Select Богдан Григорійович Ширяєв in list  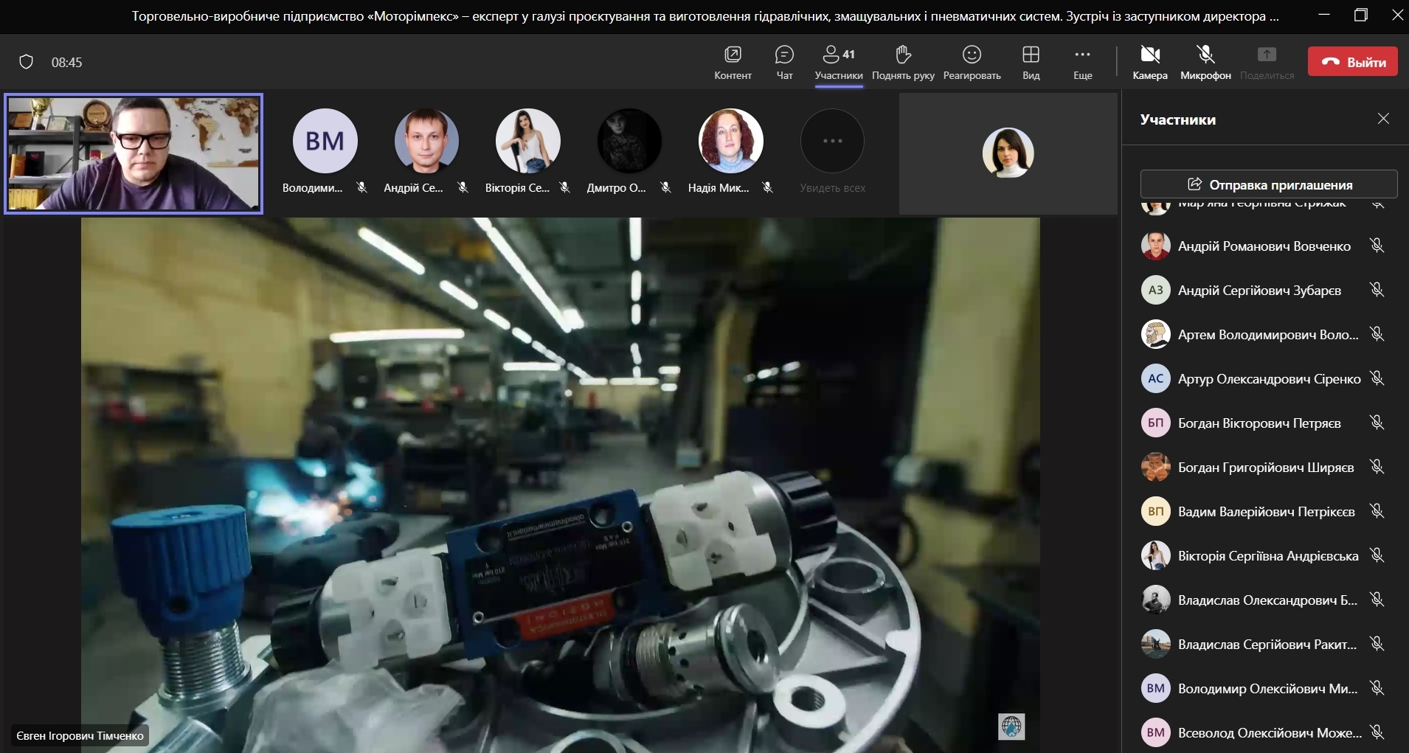coord(1264,468)
